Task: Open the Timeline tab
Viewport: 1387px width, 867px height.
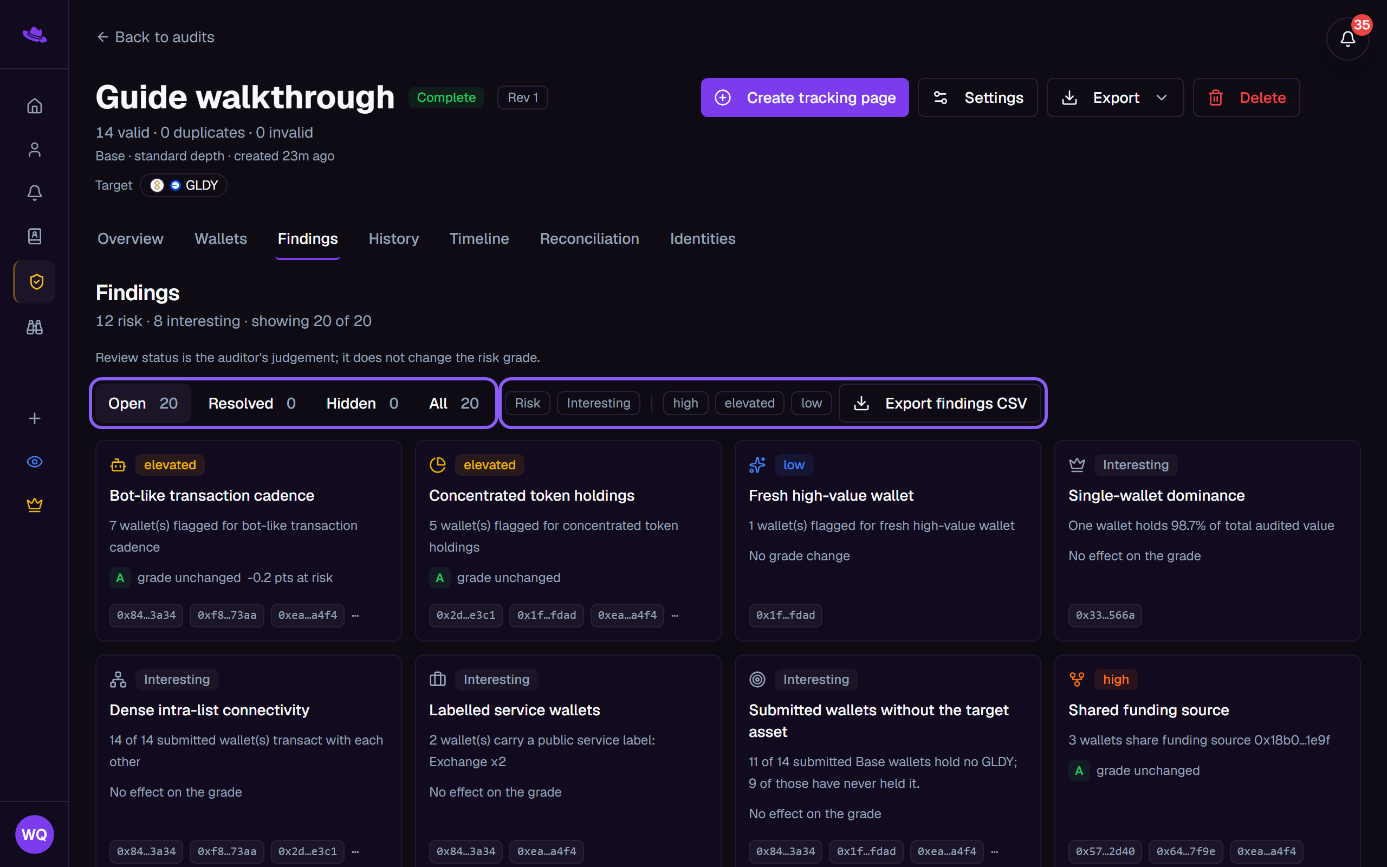Action: point(479,238)
